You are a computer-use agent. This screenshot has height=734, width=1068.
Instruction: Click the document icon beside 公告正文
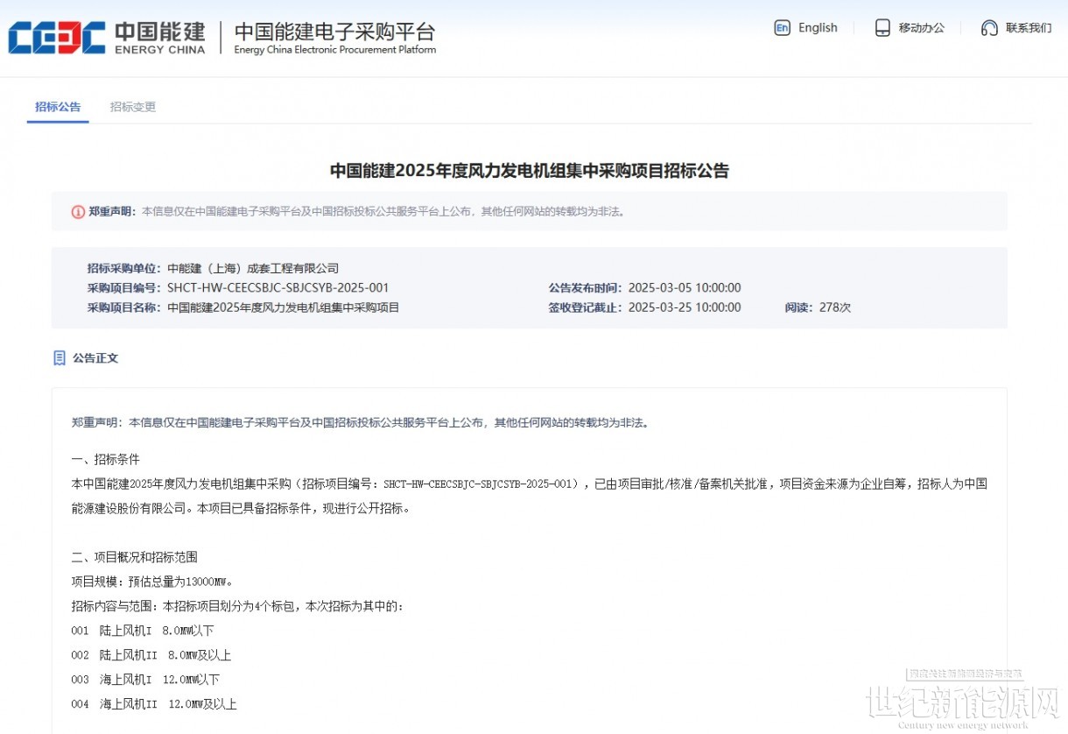pyautogui.click(x=60, y=358)
